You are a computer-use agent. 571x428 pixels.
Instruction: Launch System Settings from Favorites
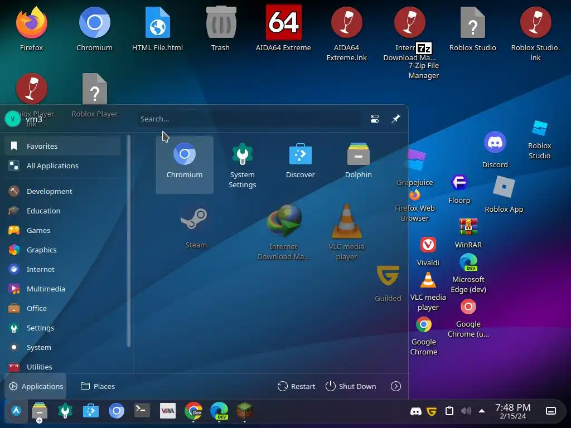pyautogui.click(x=242, y=164)
